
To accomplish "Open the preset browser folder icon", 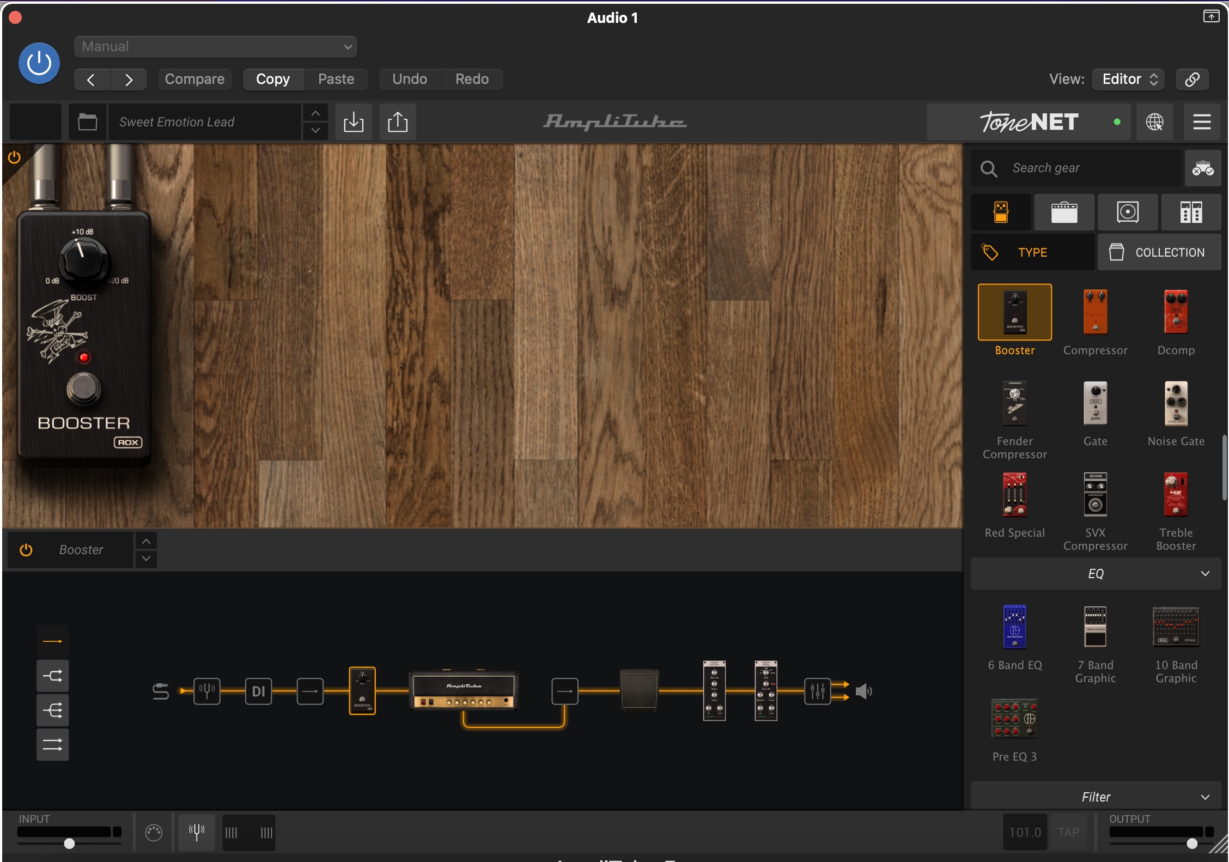I will pos(87,122).
